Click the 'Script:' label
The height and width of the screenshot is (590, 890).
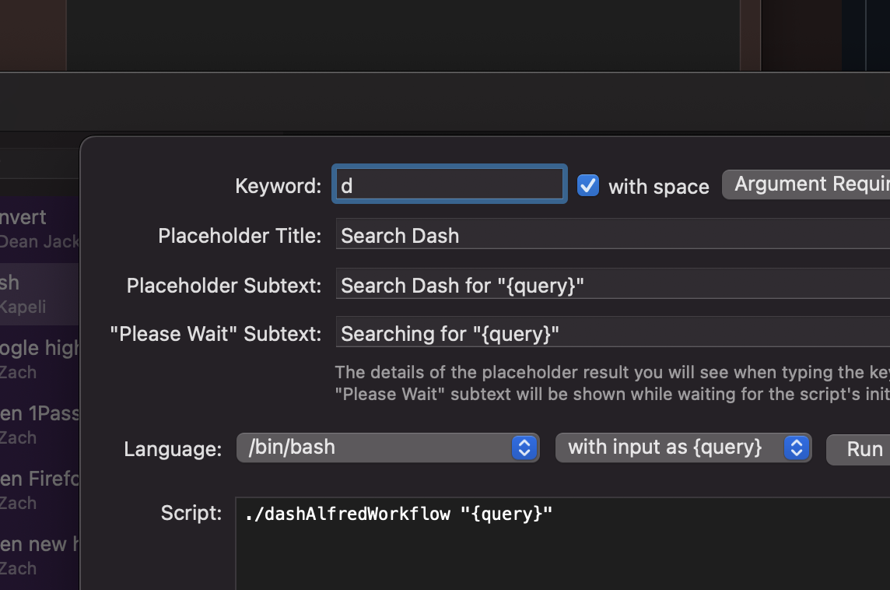(191, 513)
